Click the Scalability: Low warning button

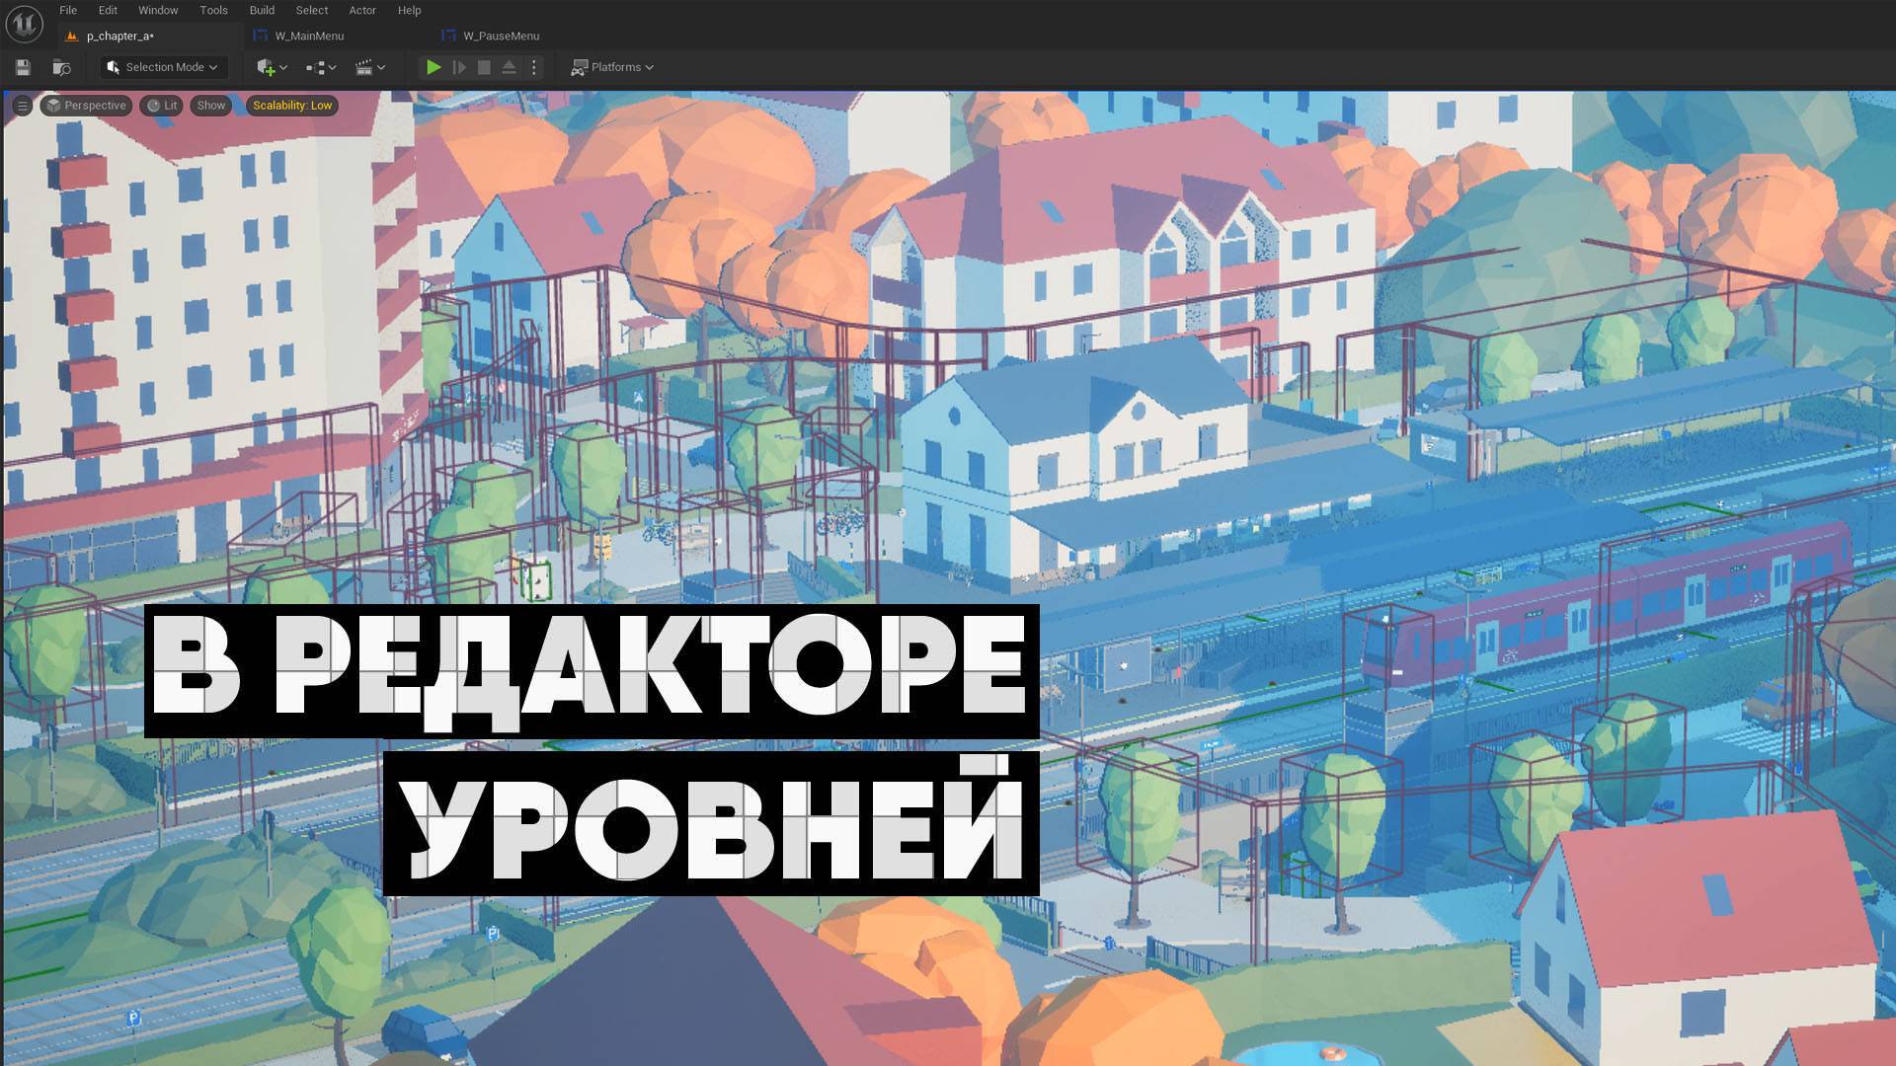click(292, 106)
